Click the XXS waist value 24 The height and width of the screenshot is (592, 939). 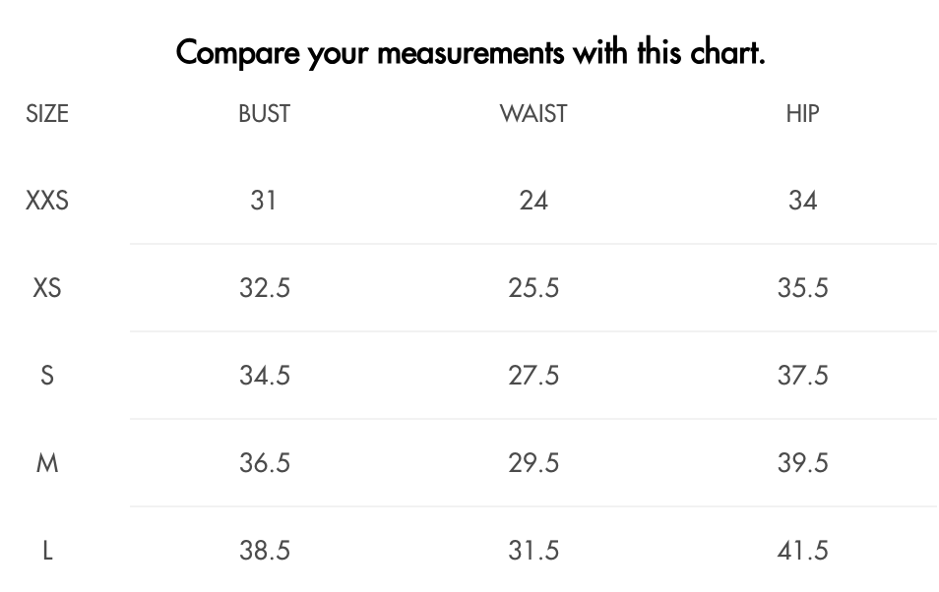click(x=533, y=201)
